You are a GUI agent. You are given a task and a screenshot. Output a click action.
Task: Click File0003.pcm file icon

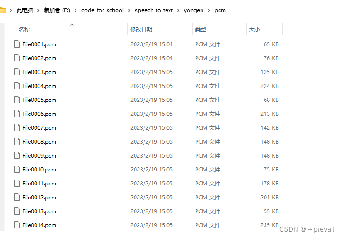coord(17,72)
